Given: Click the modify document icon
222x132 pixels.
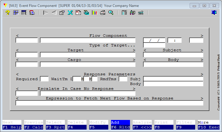Looking at the screenshot, I should [x=78, y=13].
